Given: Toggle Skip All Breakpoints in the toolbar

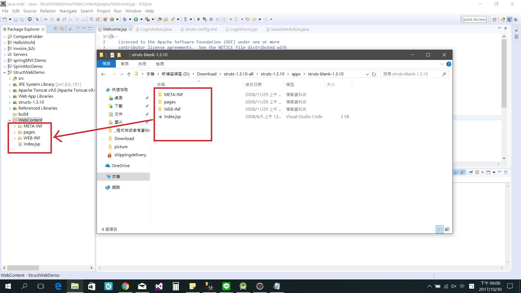Looking at the screenshot, I should click(37, 19).
